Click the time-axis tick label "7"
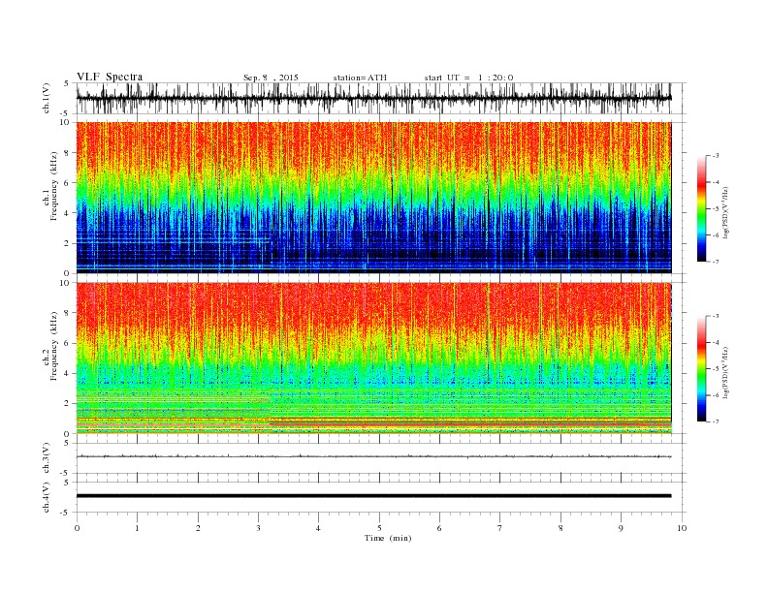This screenshot has height=593, width=768. 500,528
